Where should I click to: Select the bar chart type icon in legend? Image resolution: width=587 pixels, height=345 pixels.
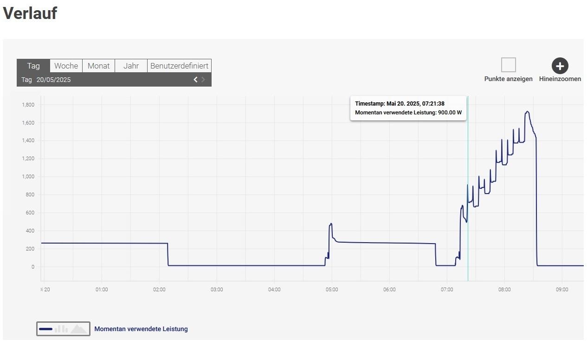(61, 329)
